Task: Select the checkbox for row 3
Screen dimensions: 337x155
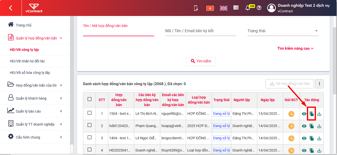Action: pos(90,137)
